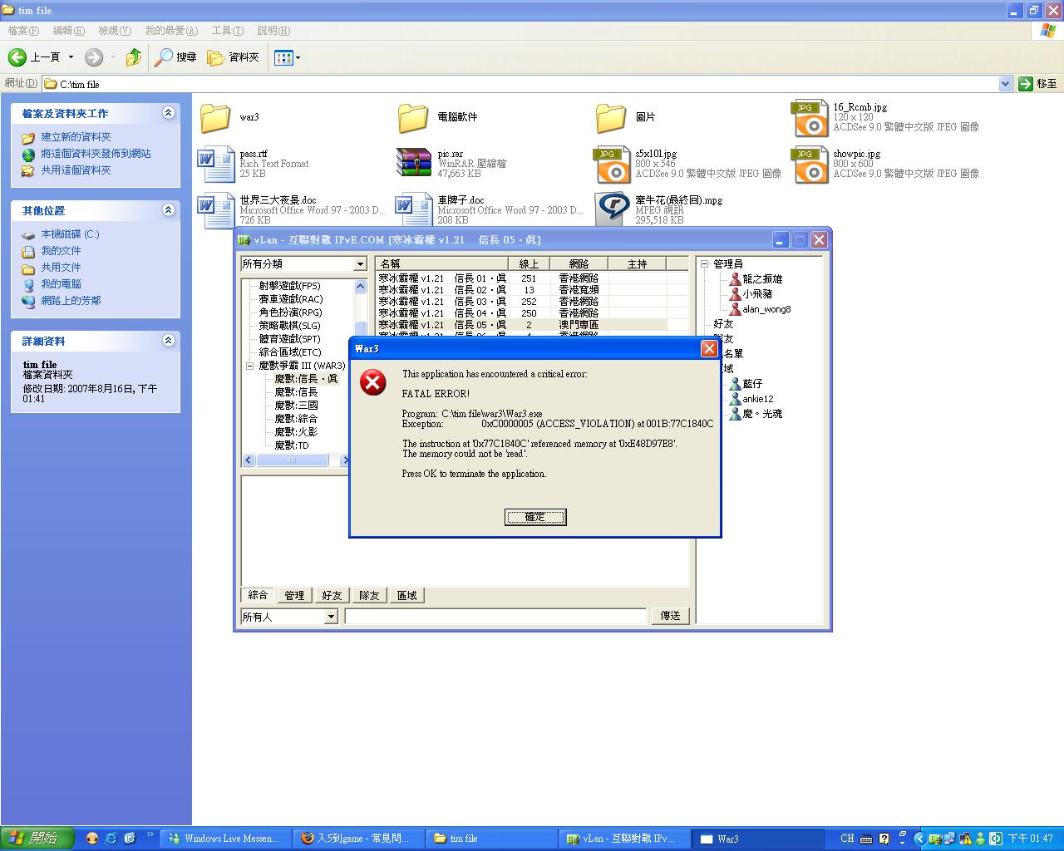This screenshot has height=851, width=1064.
Task: Click the 移至 Go button
Action: pos(1037,84)
